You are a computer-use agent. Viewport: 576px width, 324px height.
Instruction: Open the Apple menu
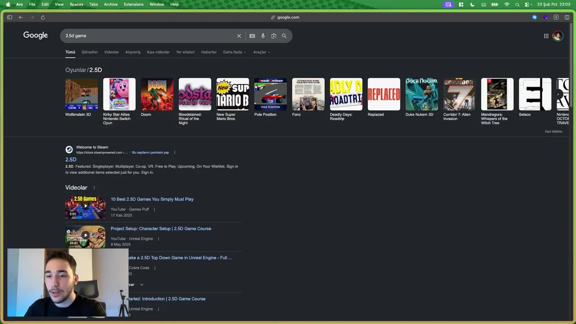tap(8, 4)
